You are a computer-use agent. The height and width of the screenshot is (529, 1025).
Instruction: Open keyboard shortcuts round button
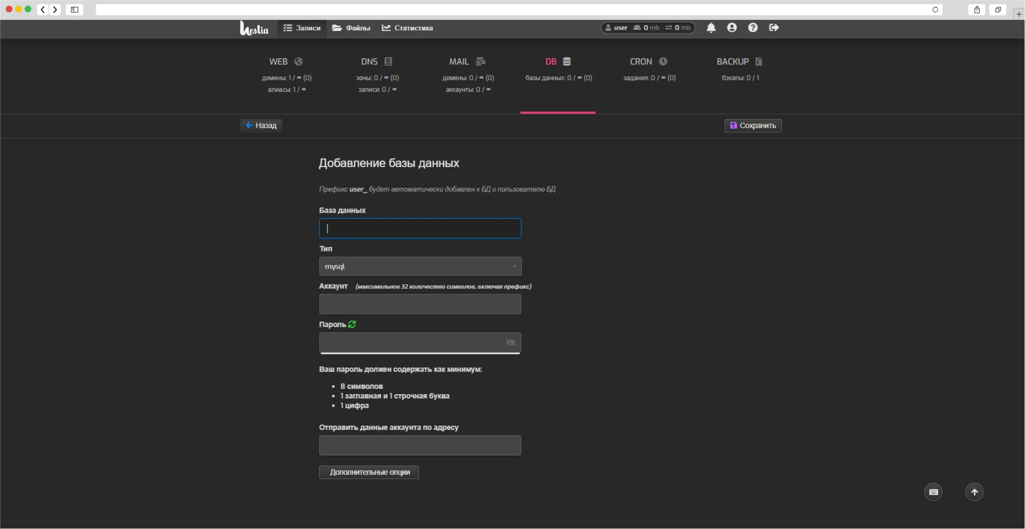933,492
